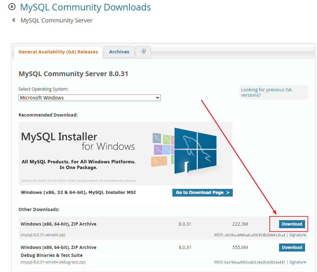Click Windows (x86, 32 & 64-bit), MySQL Installer MSI
The height and width of the screenshot is (272, 317).
pyautogui.click(x=78, y=192)
